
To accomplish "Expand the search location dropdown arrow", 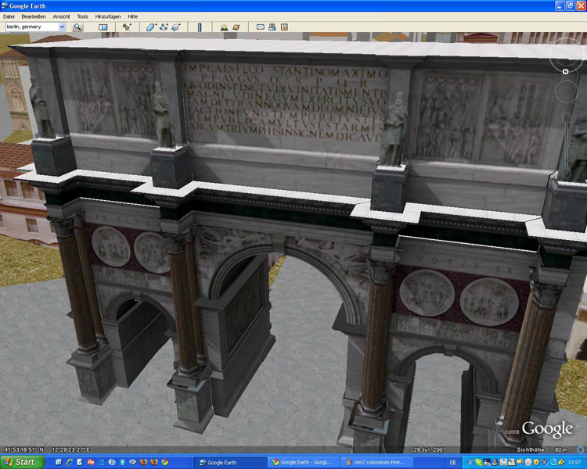I will (62, 27).
